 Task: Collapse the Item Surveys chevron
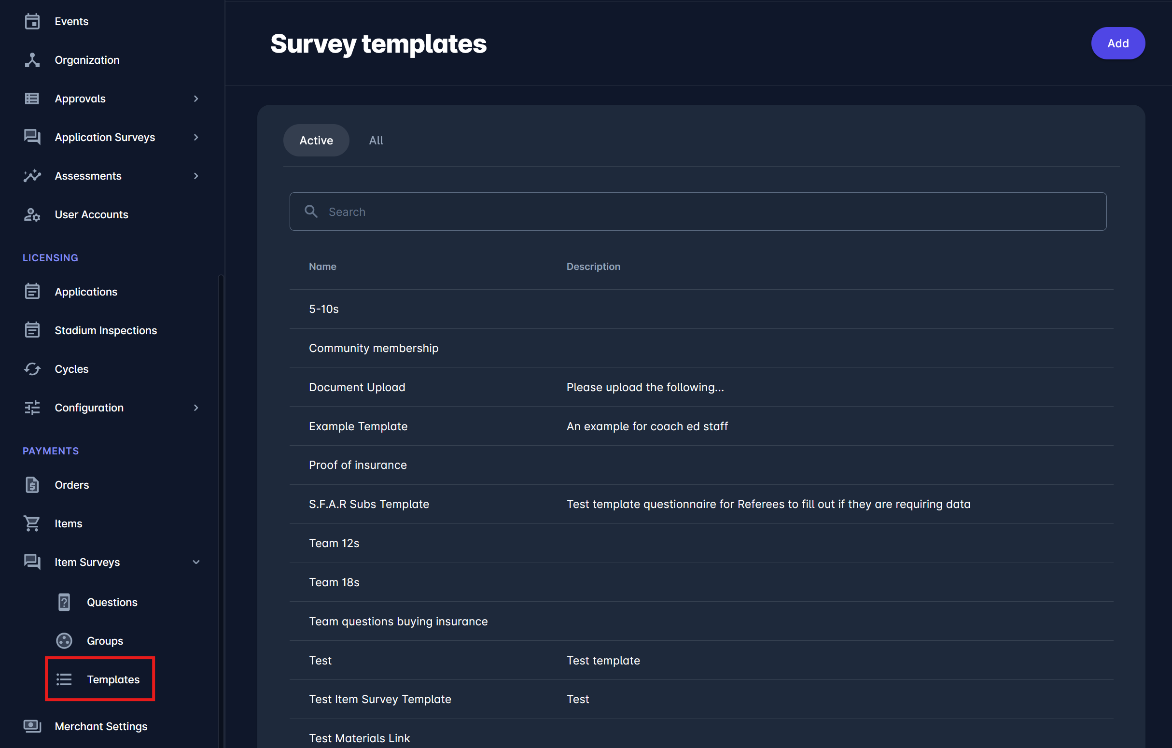pyautogui.click(x=196, y=562)
